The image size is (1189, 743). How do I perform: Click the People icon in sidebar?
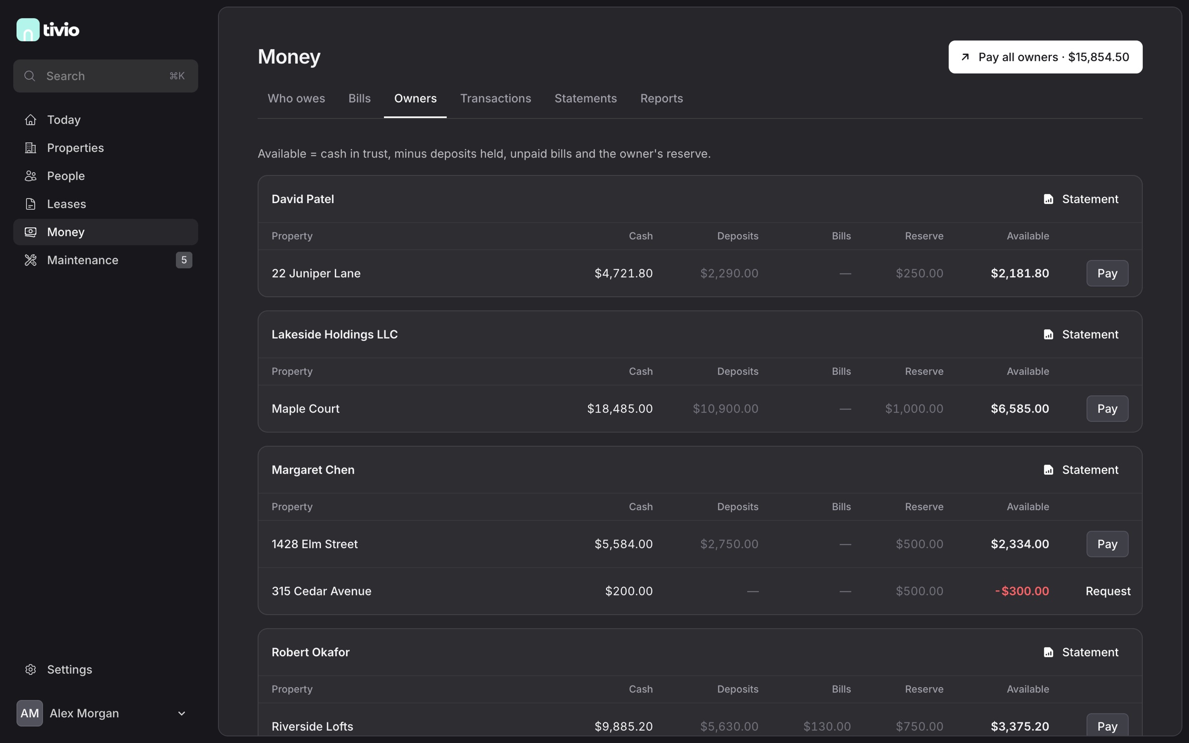31,176
